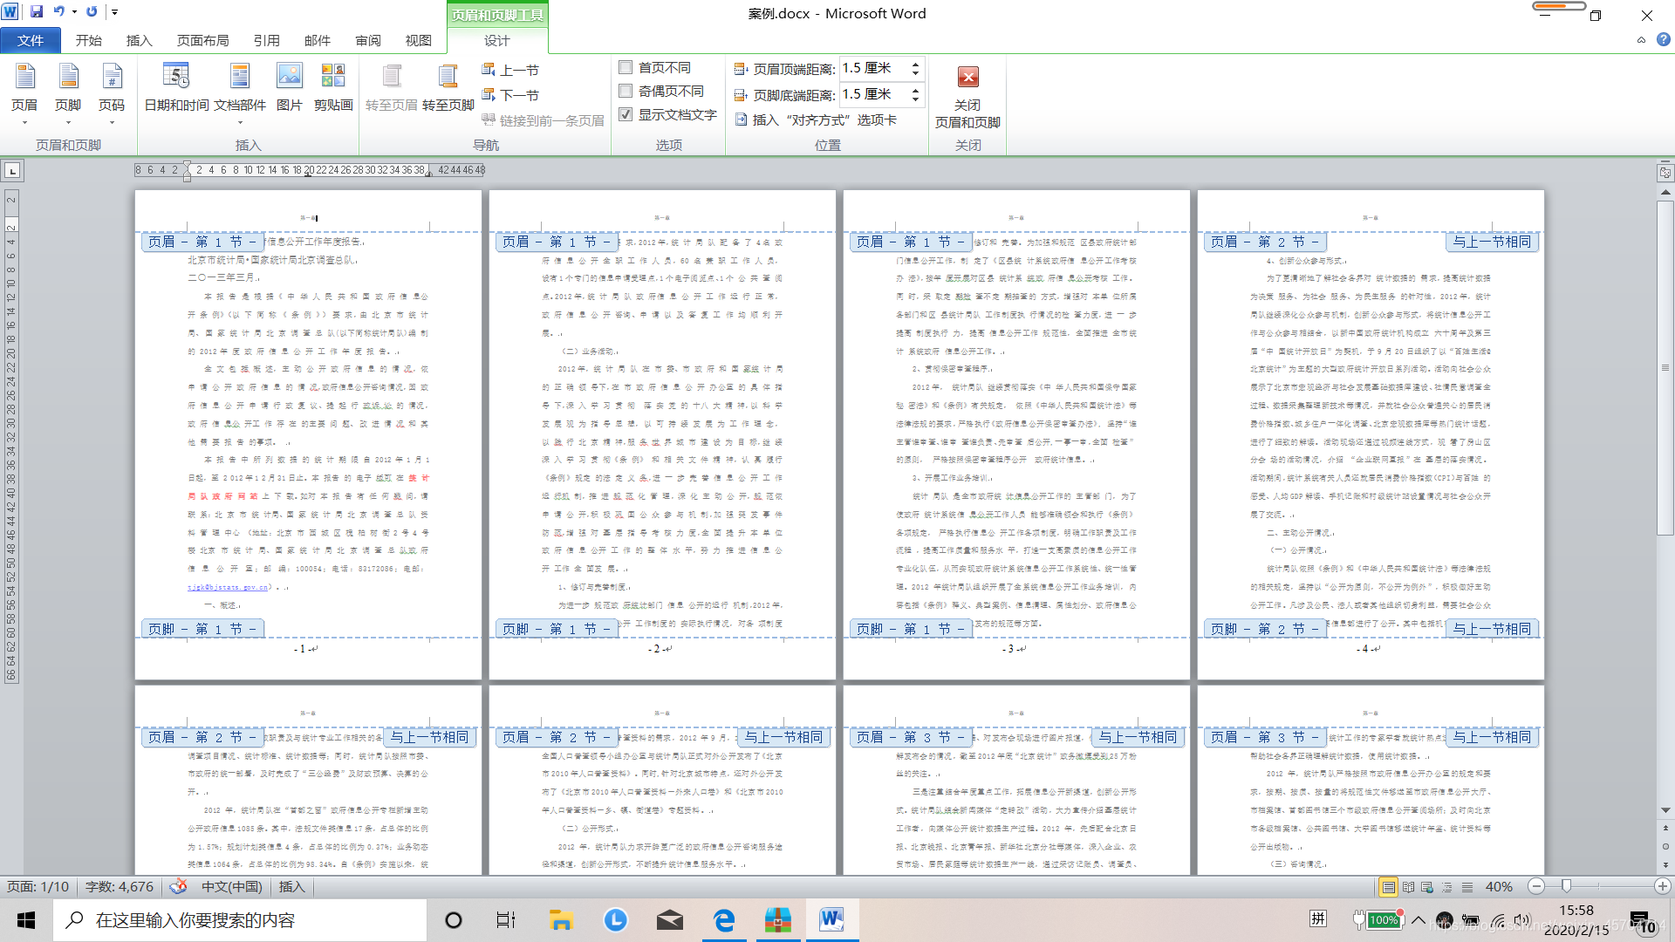
Task: Click 插入"对齐方式"选项卡 button
Action: [x=816, y=119]
